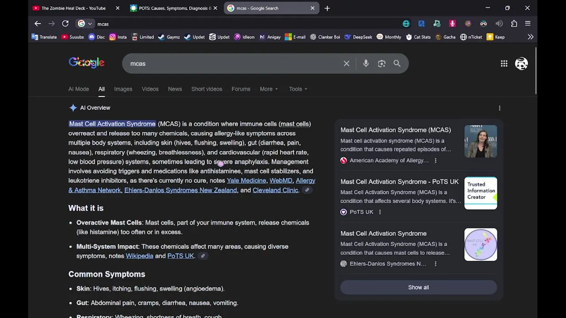Switch to Forums results tab
This screenshot has width=566, height=318.
coord(241,89)
